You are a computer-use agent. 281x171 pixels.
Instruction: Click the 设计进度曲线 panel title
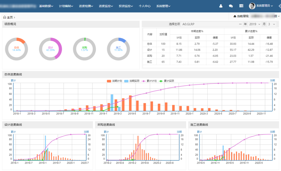click(x=13, y=125)
